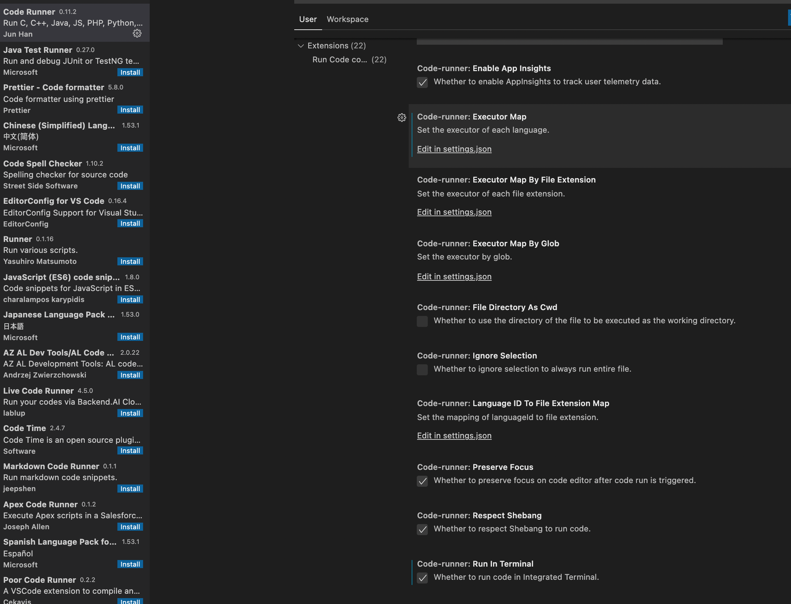791x604 pixels.
Task: Uncheck Enable App Insights checkbox
Action: 422,82
